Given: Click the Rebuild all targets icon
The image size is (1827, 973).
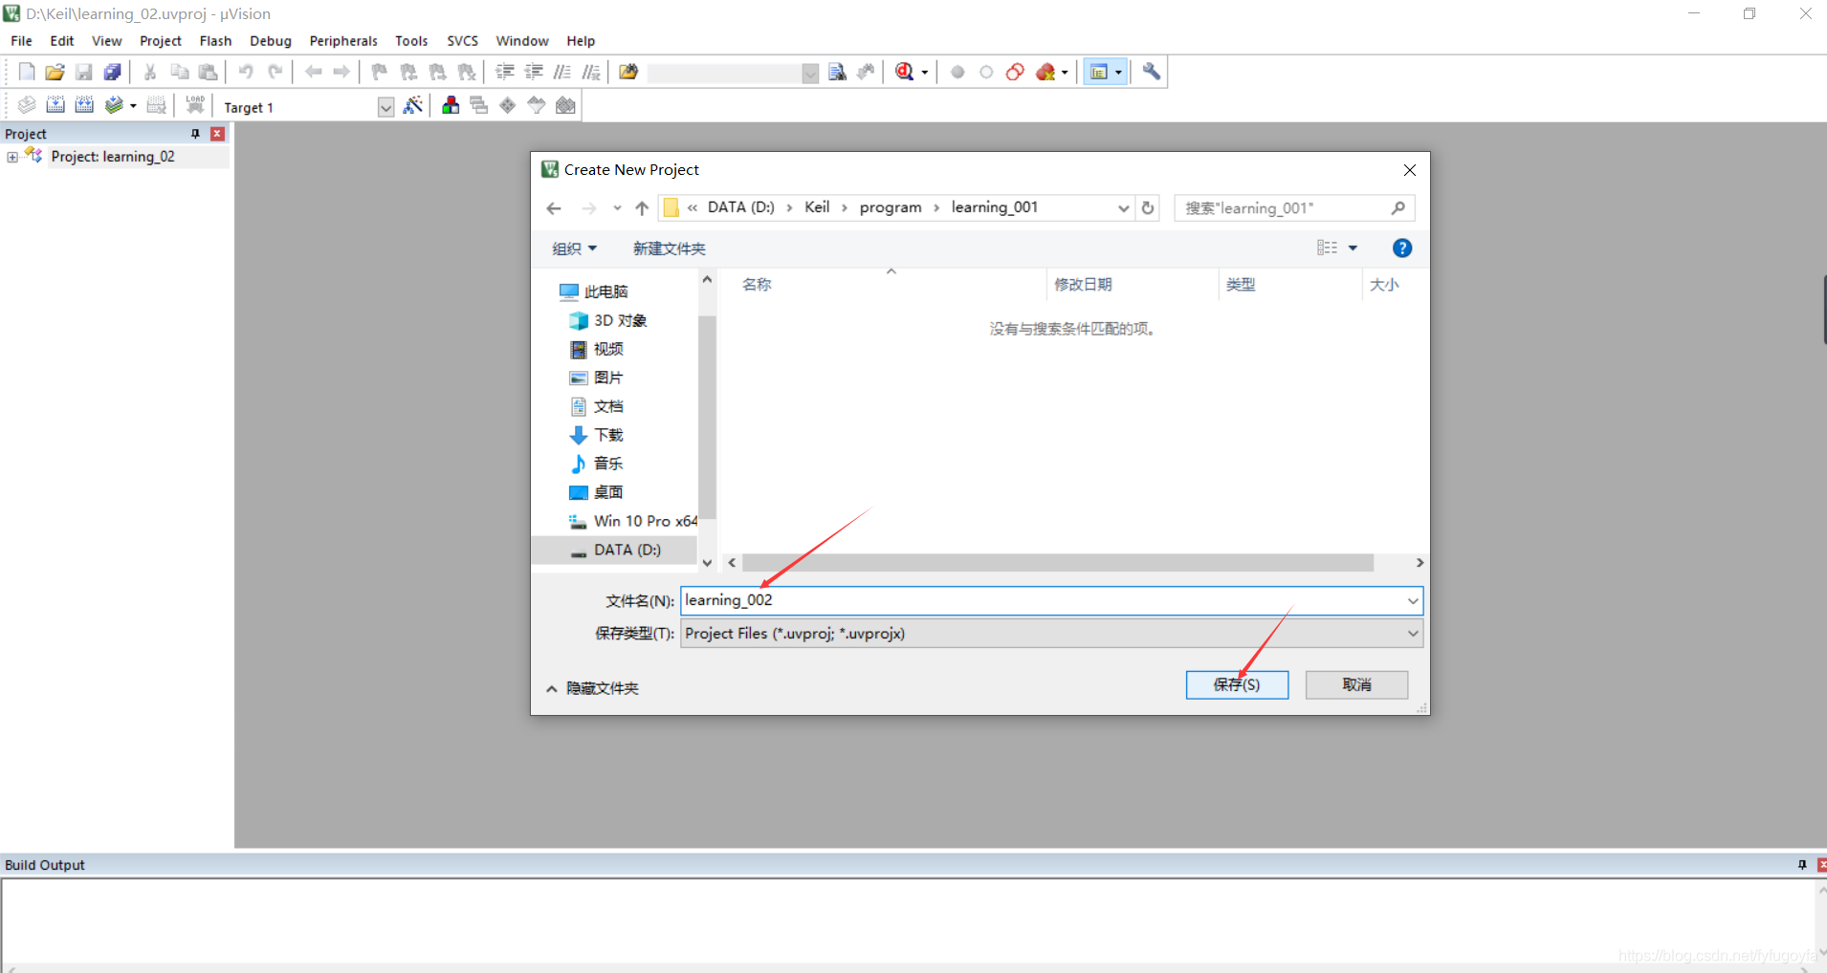Looking at the screenshot, I should [x=84, y=105].
